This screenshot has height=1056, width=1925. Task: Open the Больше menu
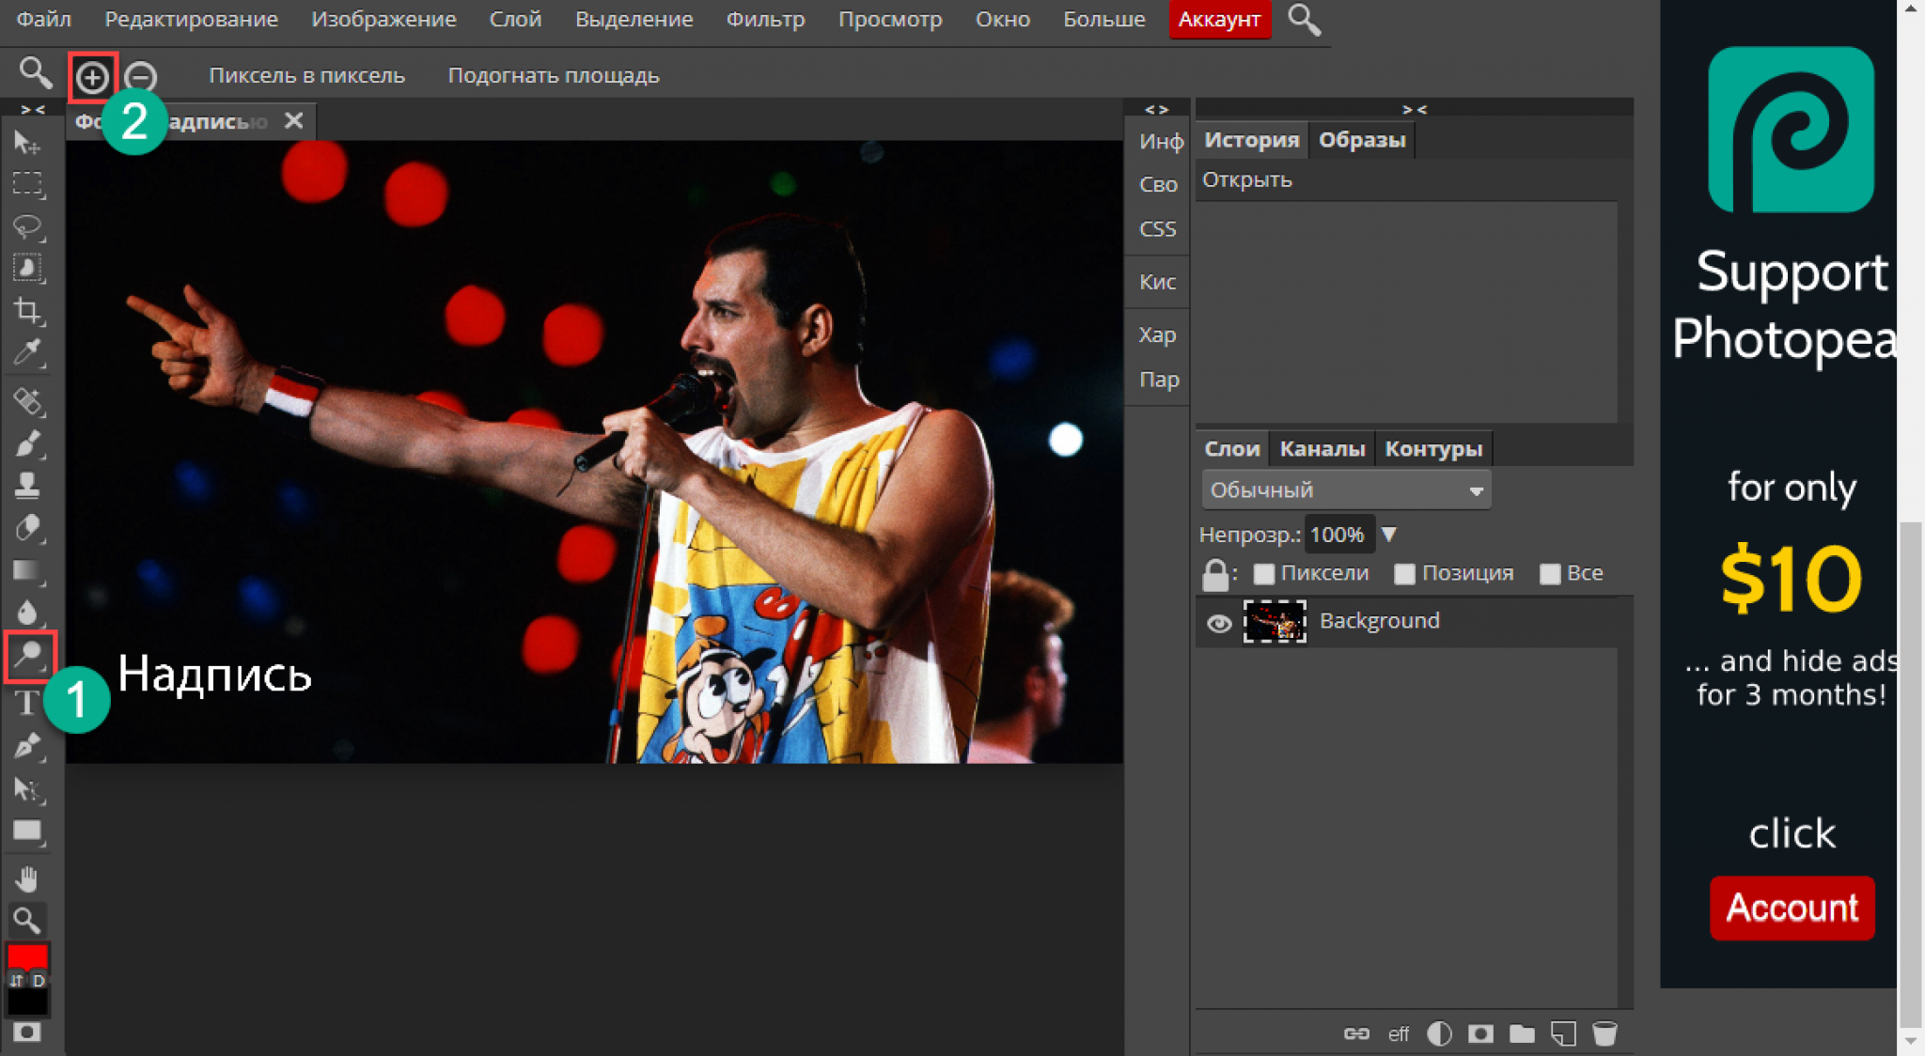click(x=1103, y=19)
